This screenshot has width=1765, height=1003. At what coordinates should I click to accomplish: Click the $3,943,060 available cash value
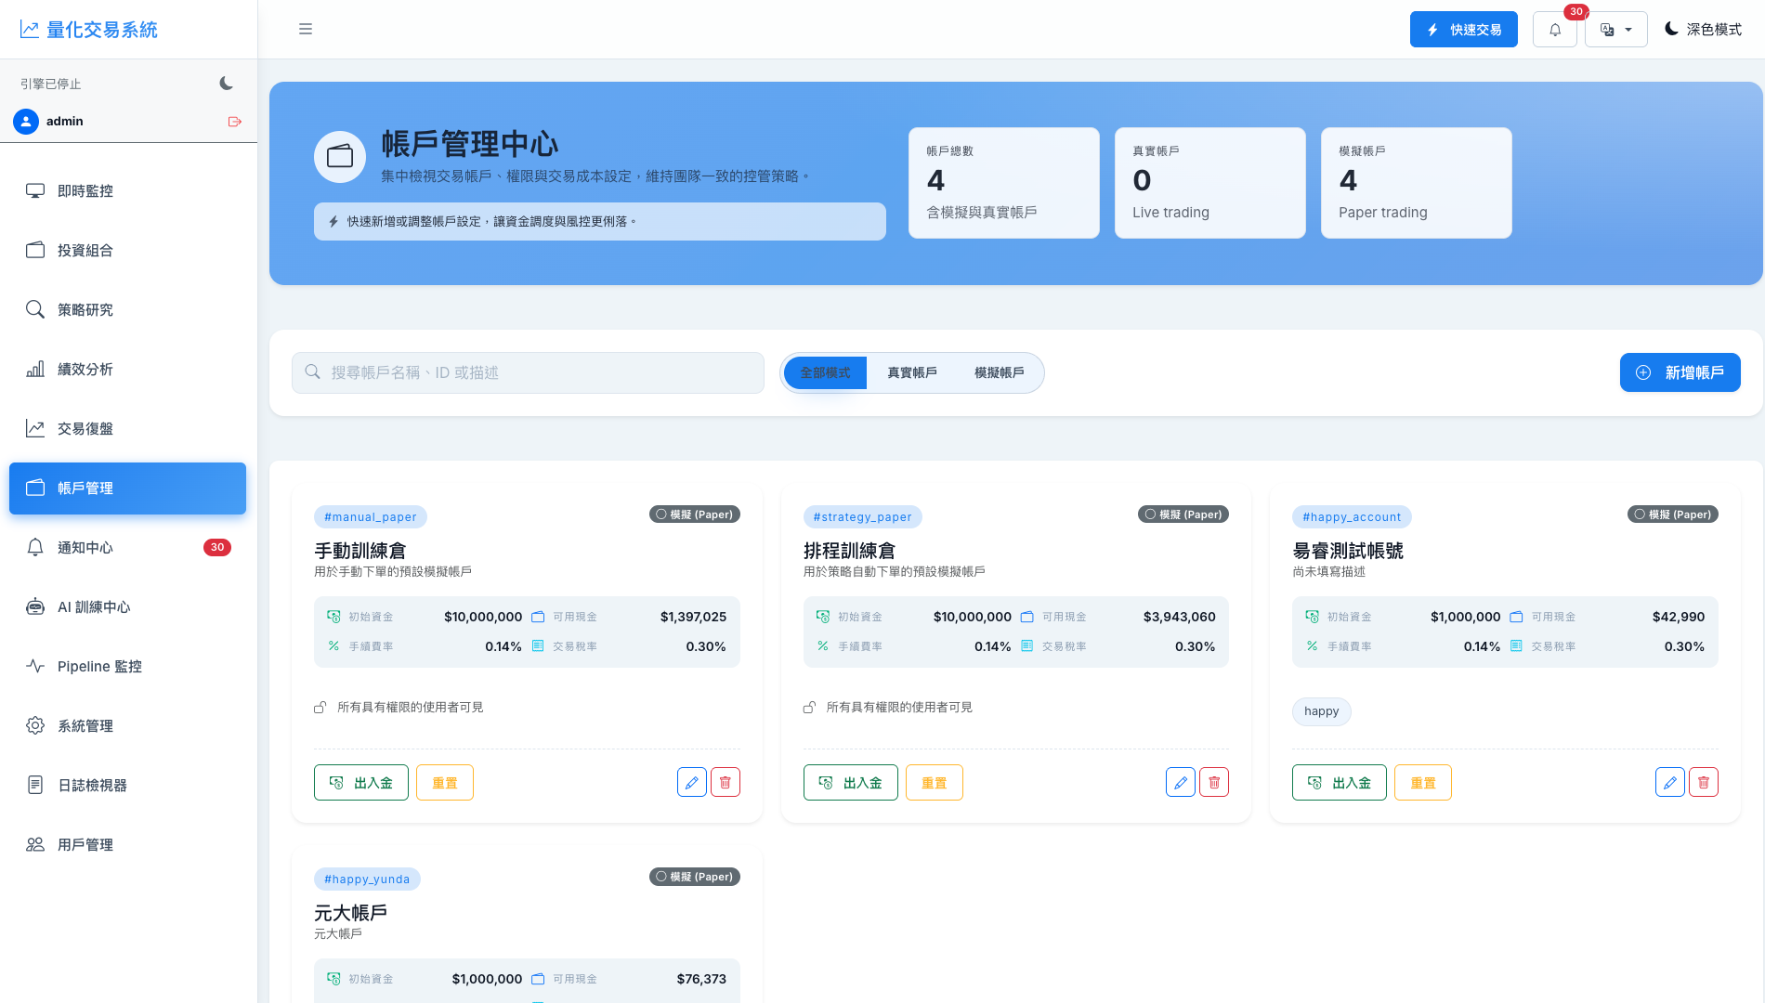click(x=1180, y=617)
